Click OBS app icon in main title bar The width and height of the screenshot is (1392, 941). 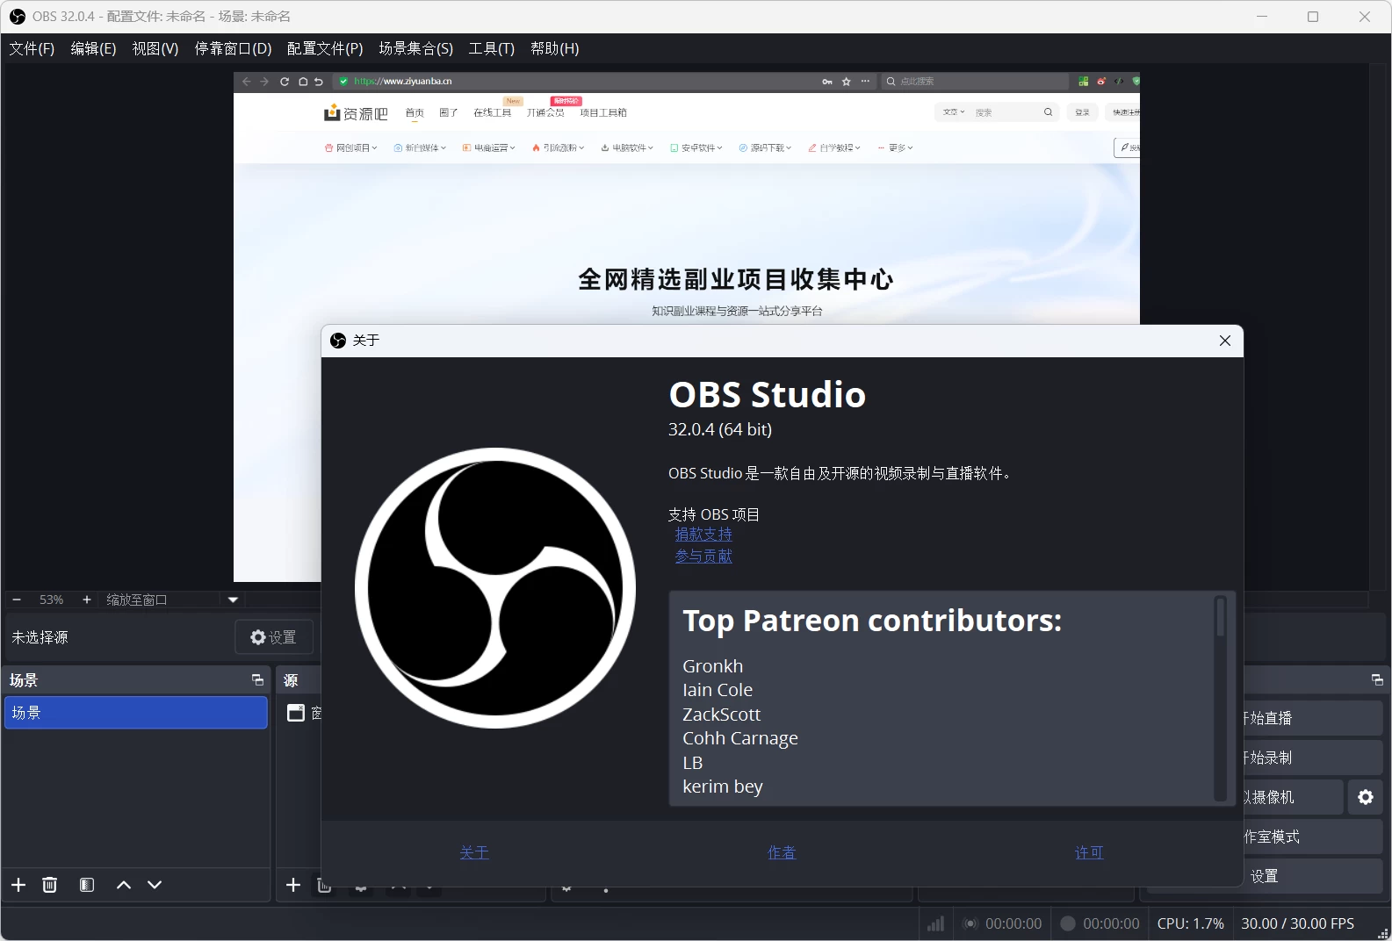[17, 17]
